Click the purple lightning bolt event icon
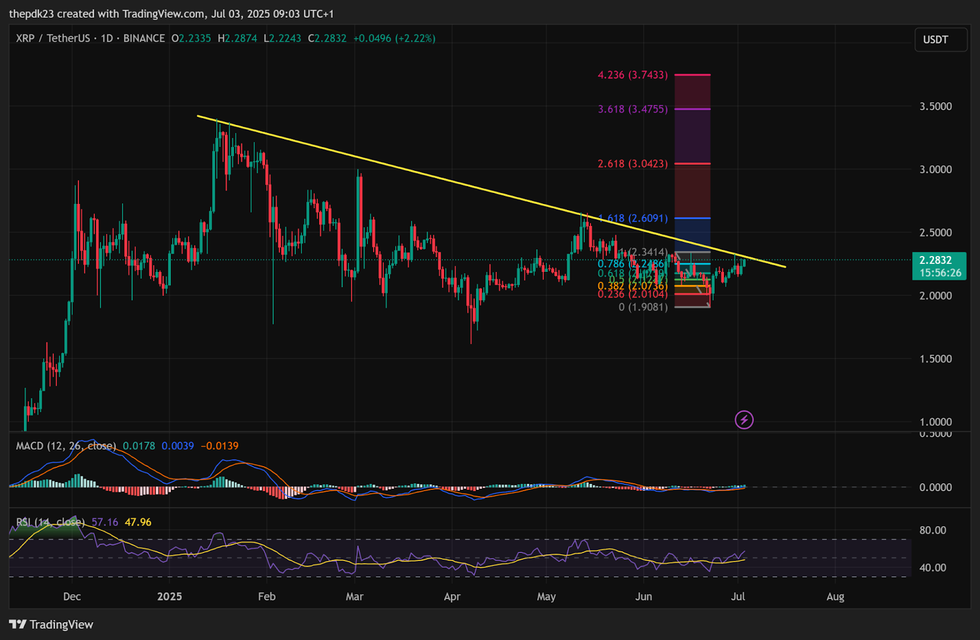This screenshot has width=980, height=640. tap(744, 420)
